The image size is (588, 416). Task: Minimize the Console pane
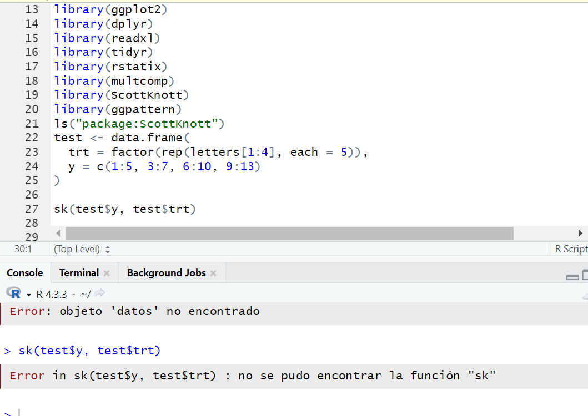(x=572, y=277)
